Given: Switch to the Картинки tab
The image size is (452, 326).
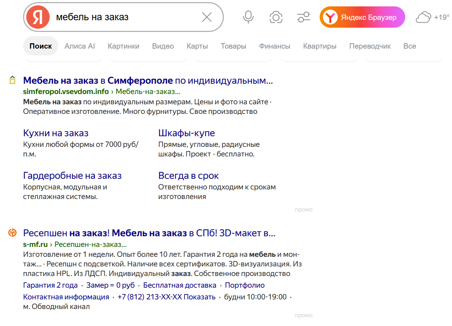Looking at the screenshot, I should (123, 46).
